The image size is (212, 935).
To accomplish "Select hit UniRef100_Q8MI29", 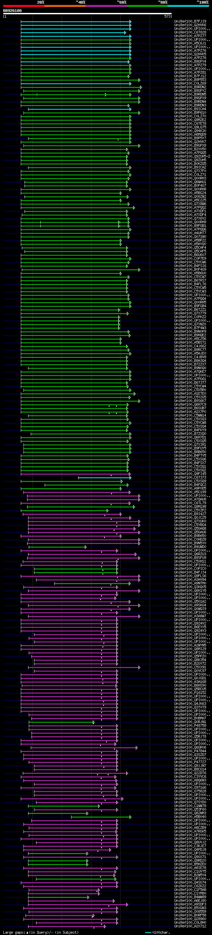I will pyautogui.click(x=190, y=649).
